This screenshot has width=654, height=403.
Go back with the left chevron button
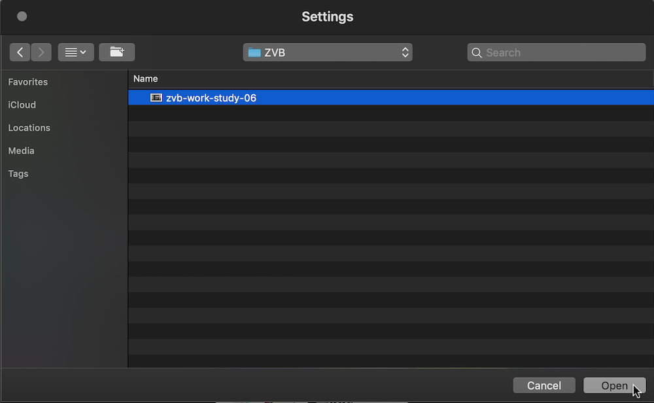[x=20, y=52]
